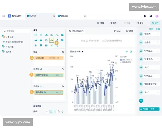Open 选字段 step options menu
162x129 pixels.
pos(158,42)
